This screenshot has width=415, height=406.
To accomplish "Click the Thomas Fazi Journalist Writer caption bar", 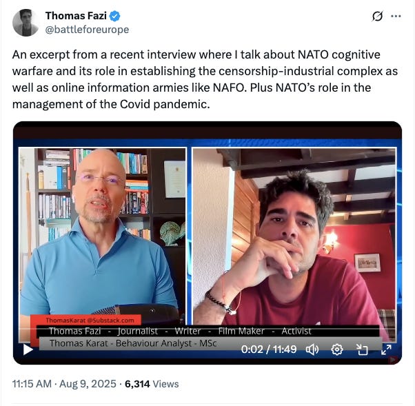I will point(180,331).
